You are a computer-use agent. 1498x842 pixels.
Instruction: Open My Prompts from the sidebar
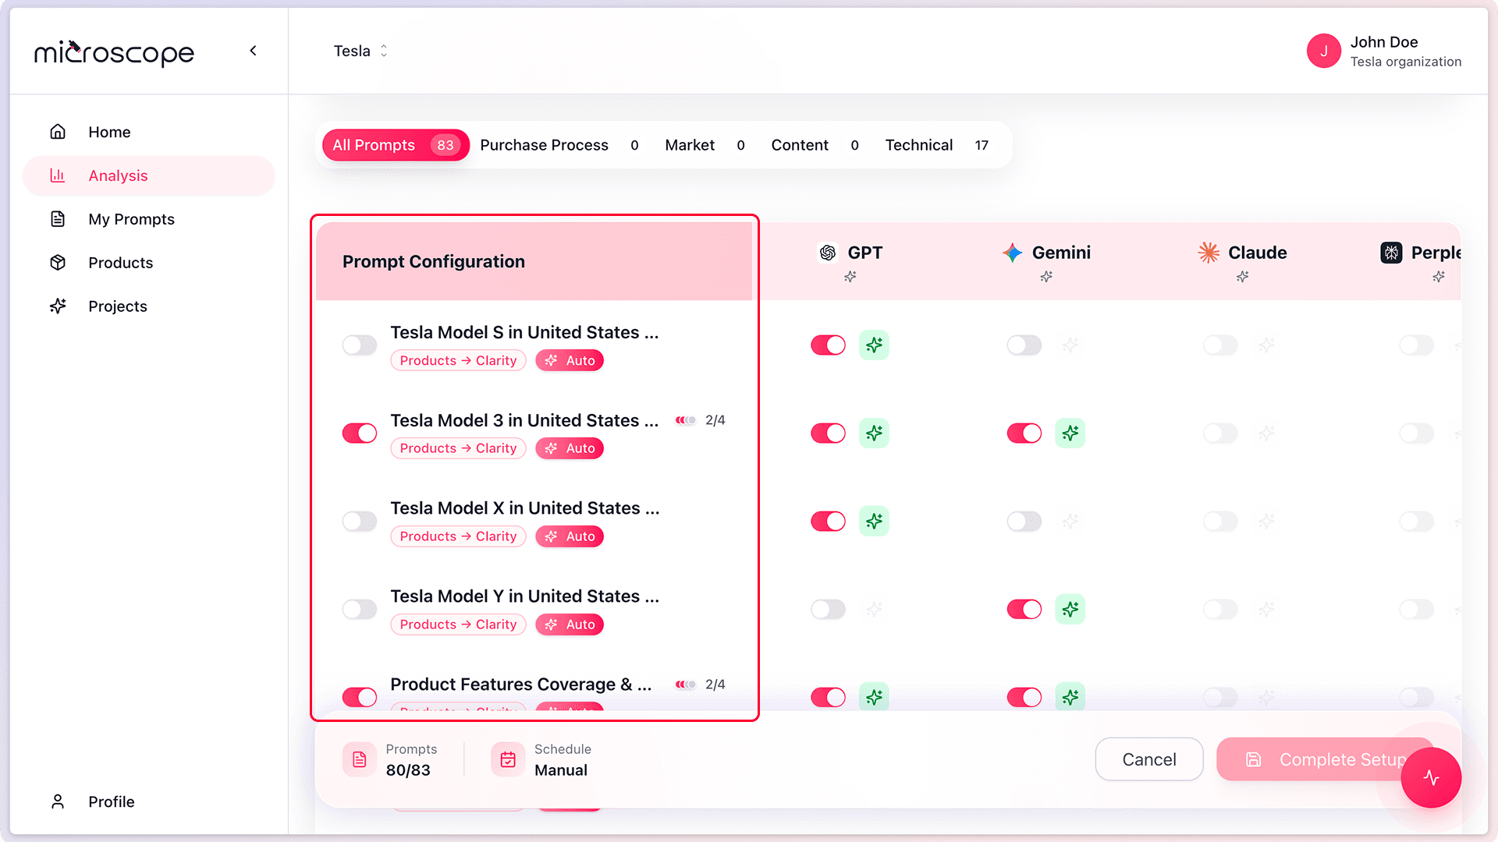pos(131,219)
